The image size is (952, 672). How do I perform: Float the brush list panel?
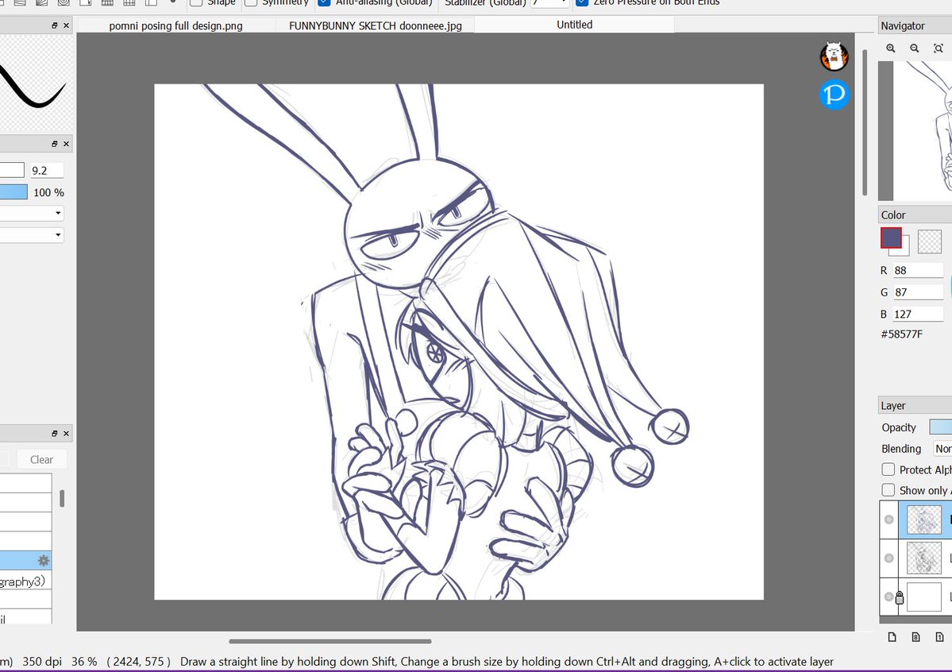[55, 433]
